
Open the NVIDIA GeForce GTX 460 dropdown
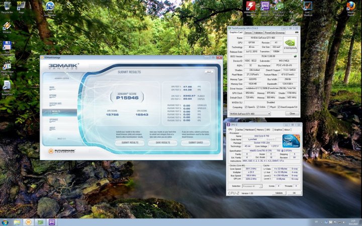click(250, 114)
